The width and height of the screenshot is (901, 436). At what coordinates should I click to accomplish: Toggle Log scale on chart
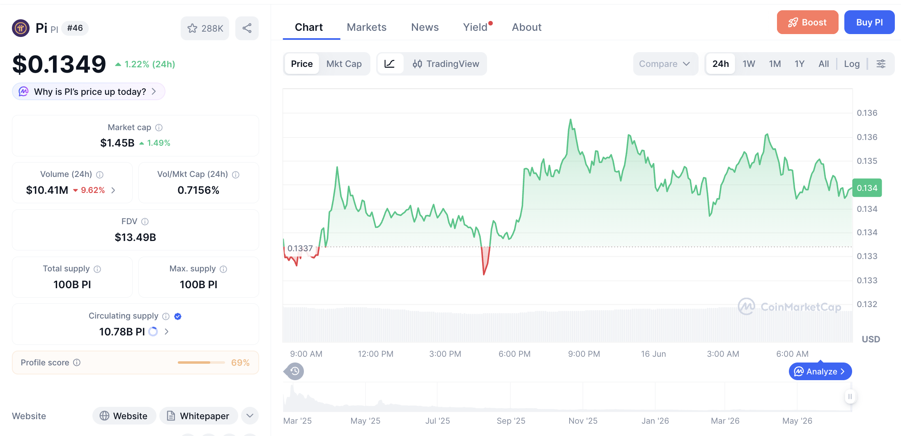852,64
